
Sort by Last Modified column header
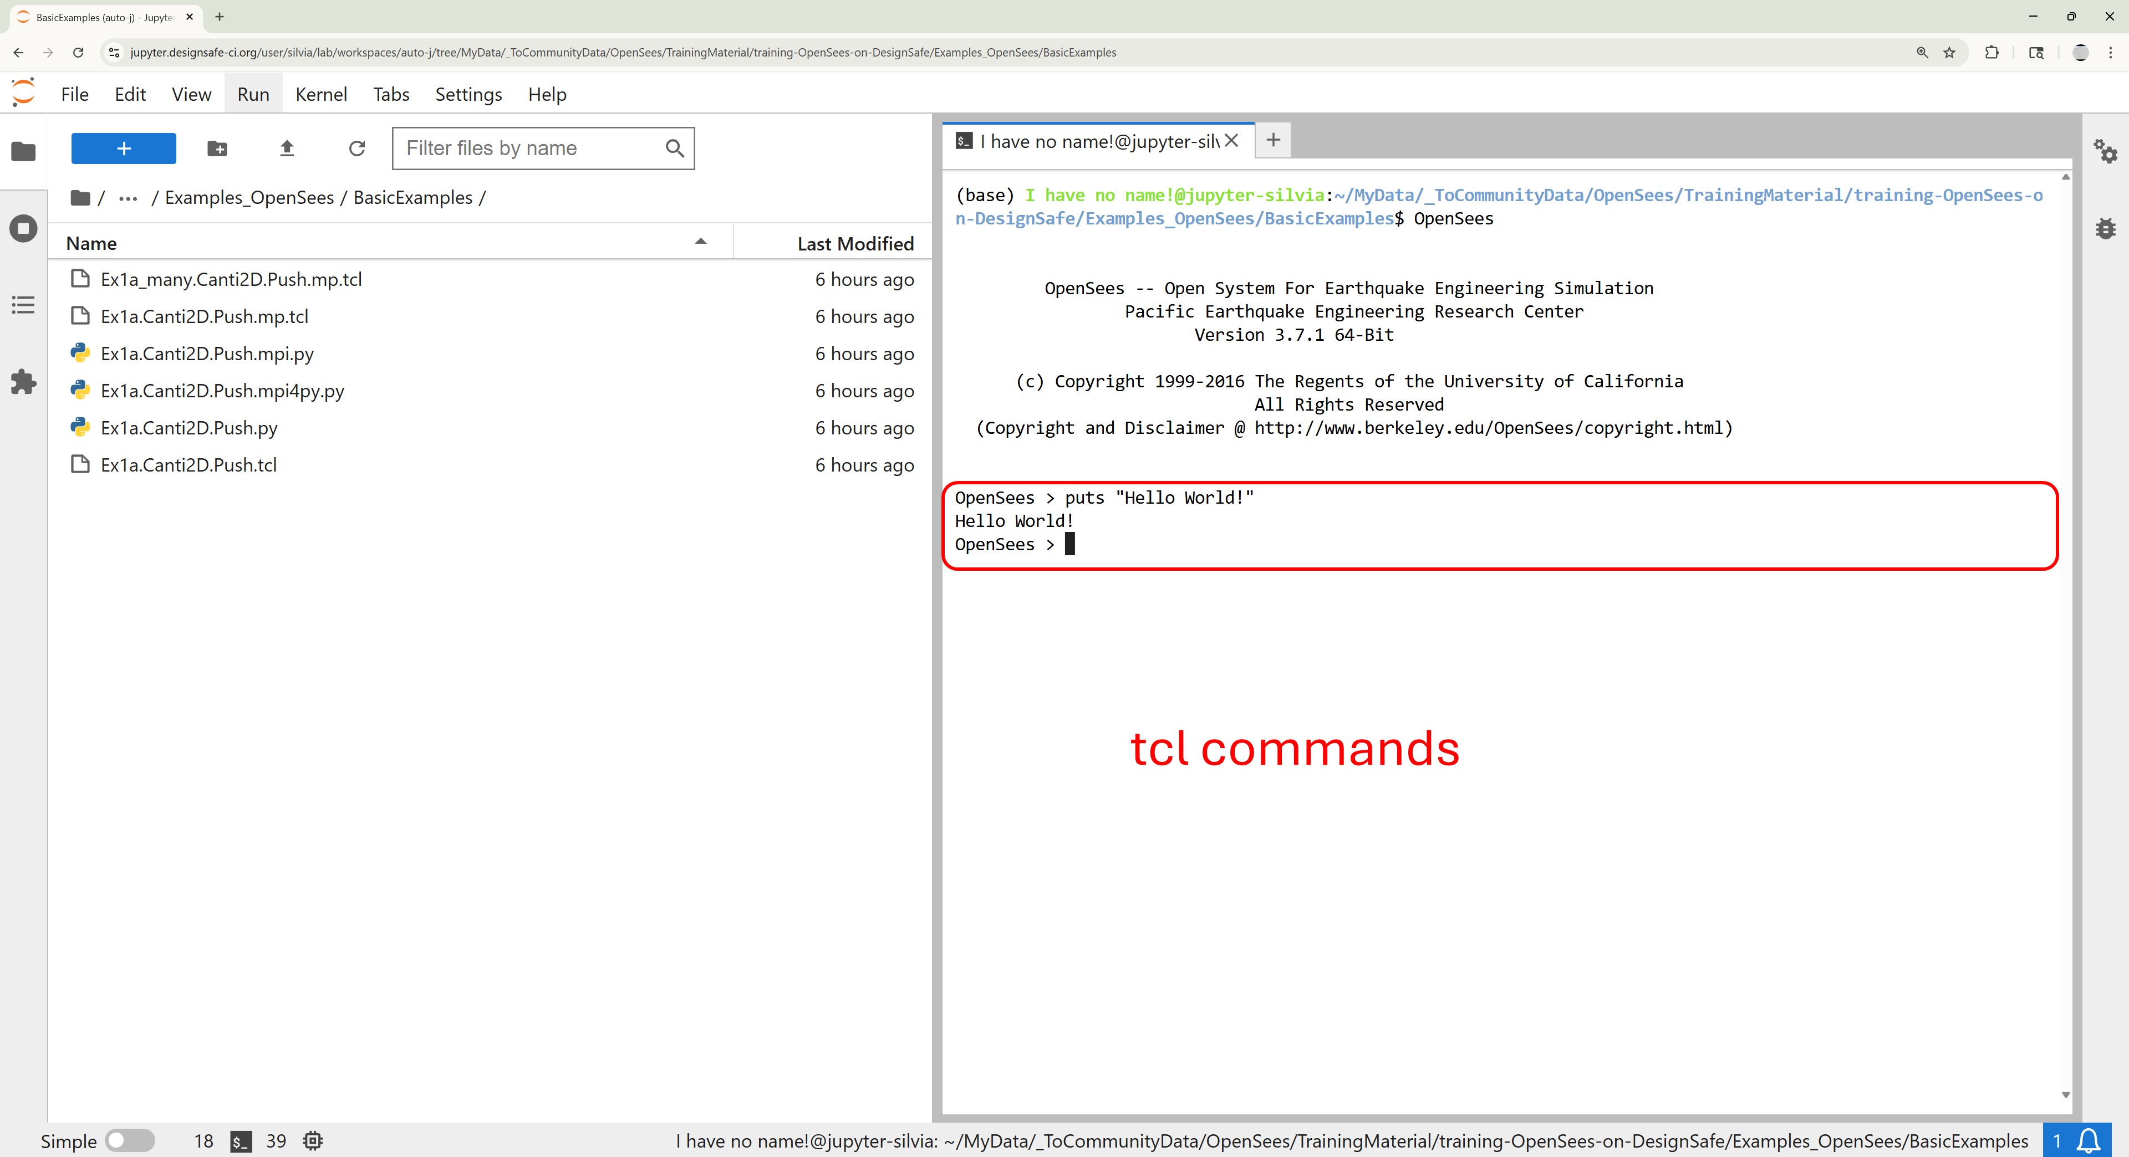854,244
